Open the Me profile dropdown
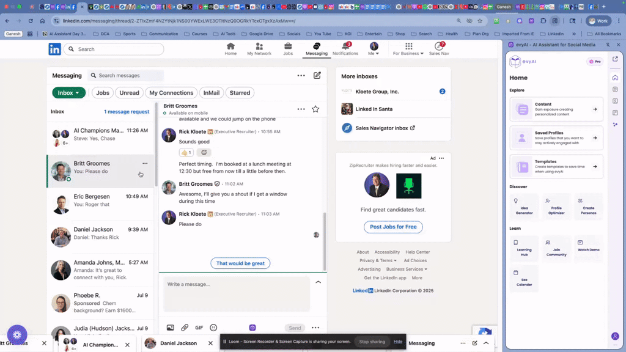626x352 pixels. tap(374, 49)
